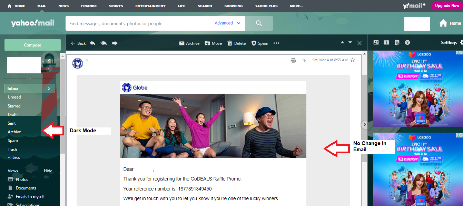Select HOME in top navigation

coord(16,6)
